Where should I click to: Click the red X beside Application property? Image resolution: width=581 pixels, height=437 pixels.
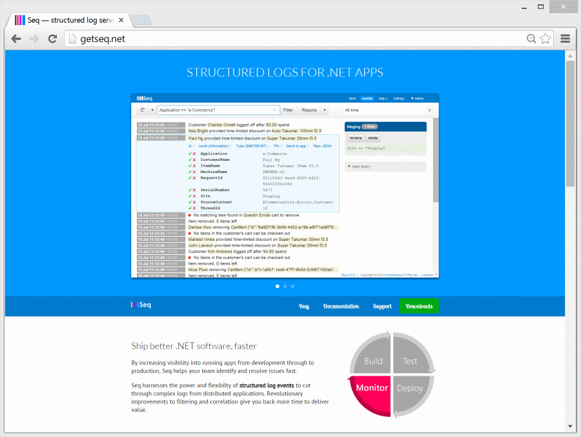(x=194, y=154)
